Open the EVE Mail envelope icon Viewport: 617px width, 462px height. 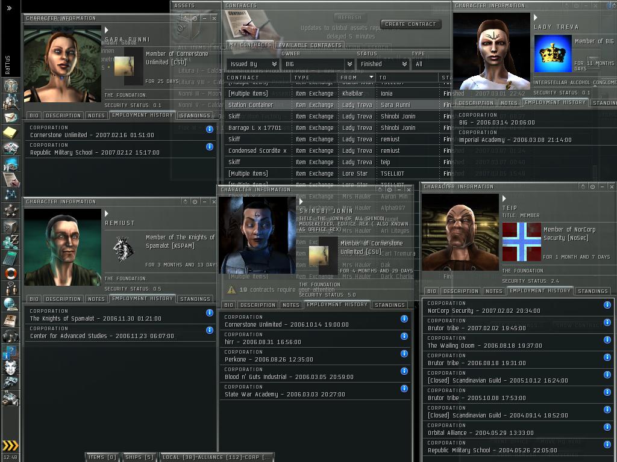pos(11,117)
